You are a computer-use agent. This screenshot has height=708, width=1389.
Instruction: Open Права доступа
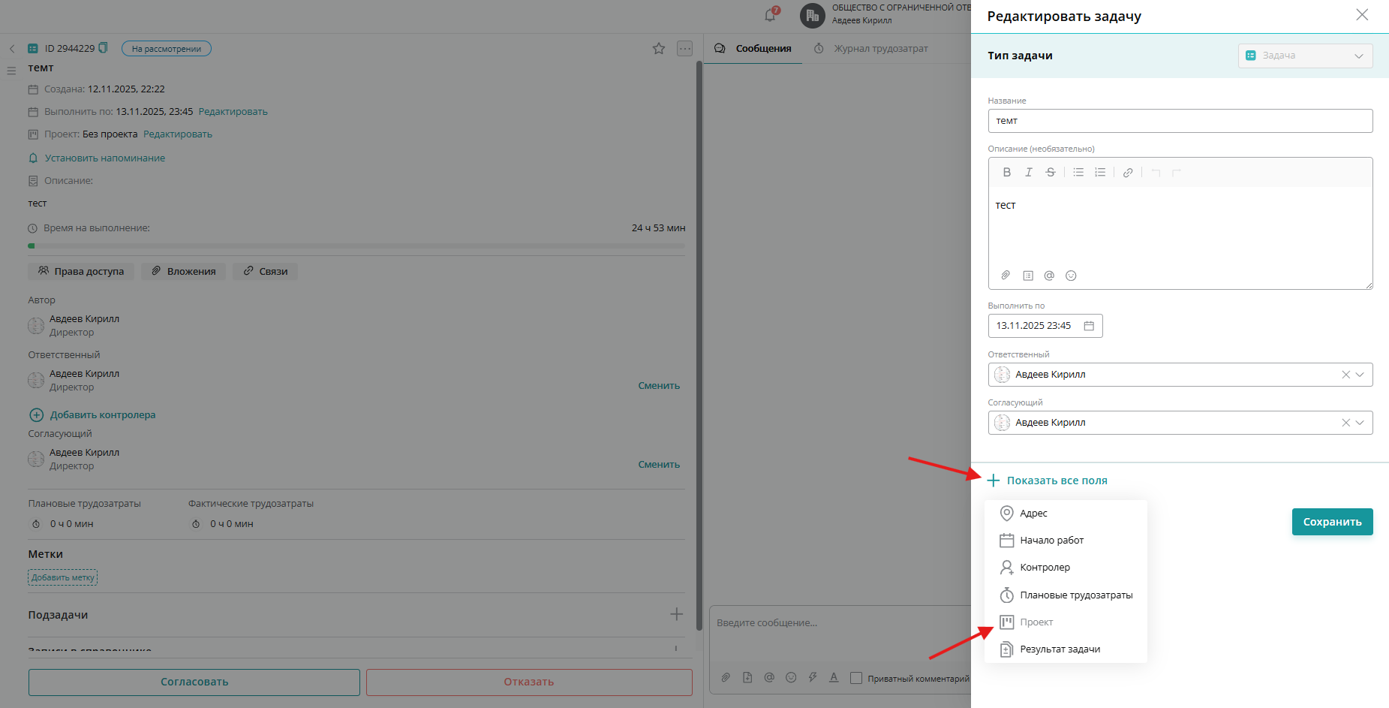coord(81,271)
